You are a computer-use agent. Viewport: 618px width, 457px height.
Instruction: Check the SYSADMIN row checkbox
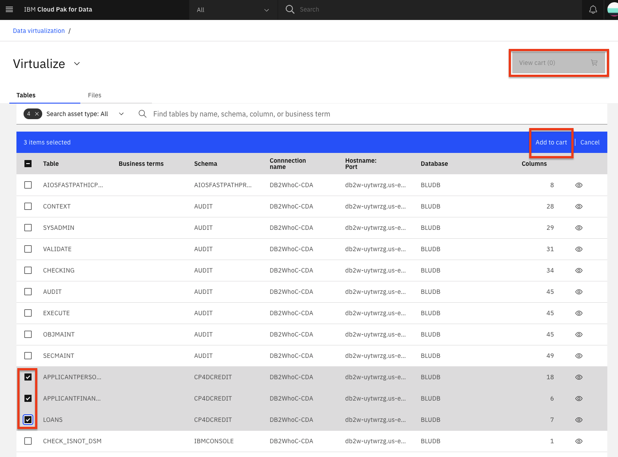[x=28, y=228]
